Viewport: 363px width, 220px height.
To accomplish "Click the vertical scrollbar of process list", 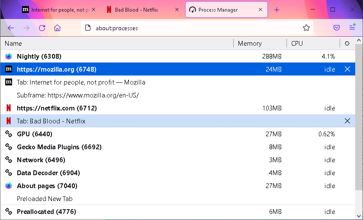I will [359, 121].
